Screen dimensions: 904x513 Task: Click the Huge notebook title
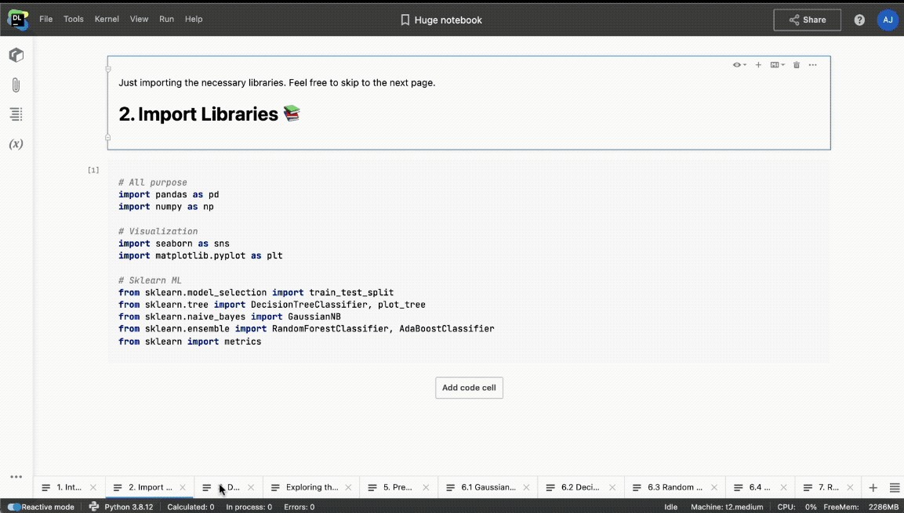(448, 20)
